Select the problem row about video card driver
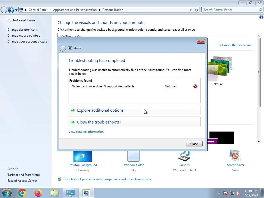Viewport: 264px width, 198px height. pos(135,86)
